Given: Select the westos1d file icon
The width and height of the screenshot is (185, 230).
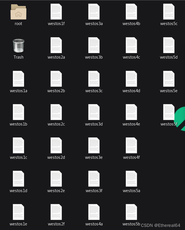Looking at the screenshot, I should [18, 179].
